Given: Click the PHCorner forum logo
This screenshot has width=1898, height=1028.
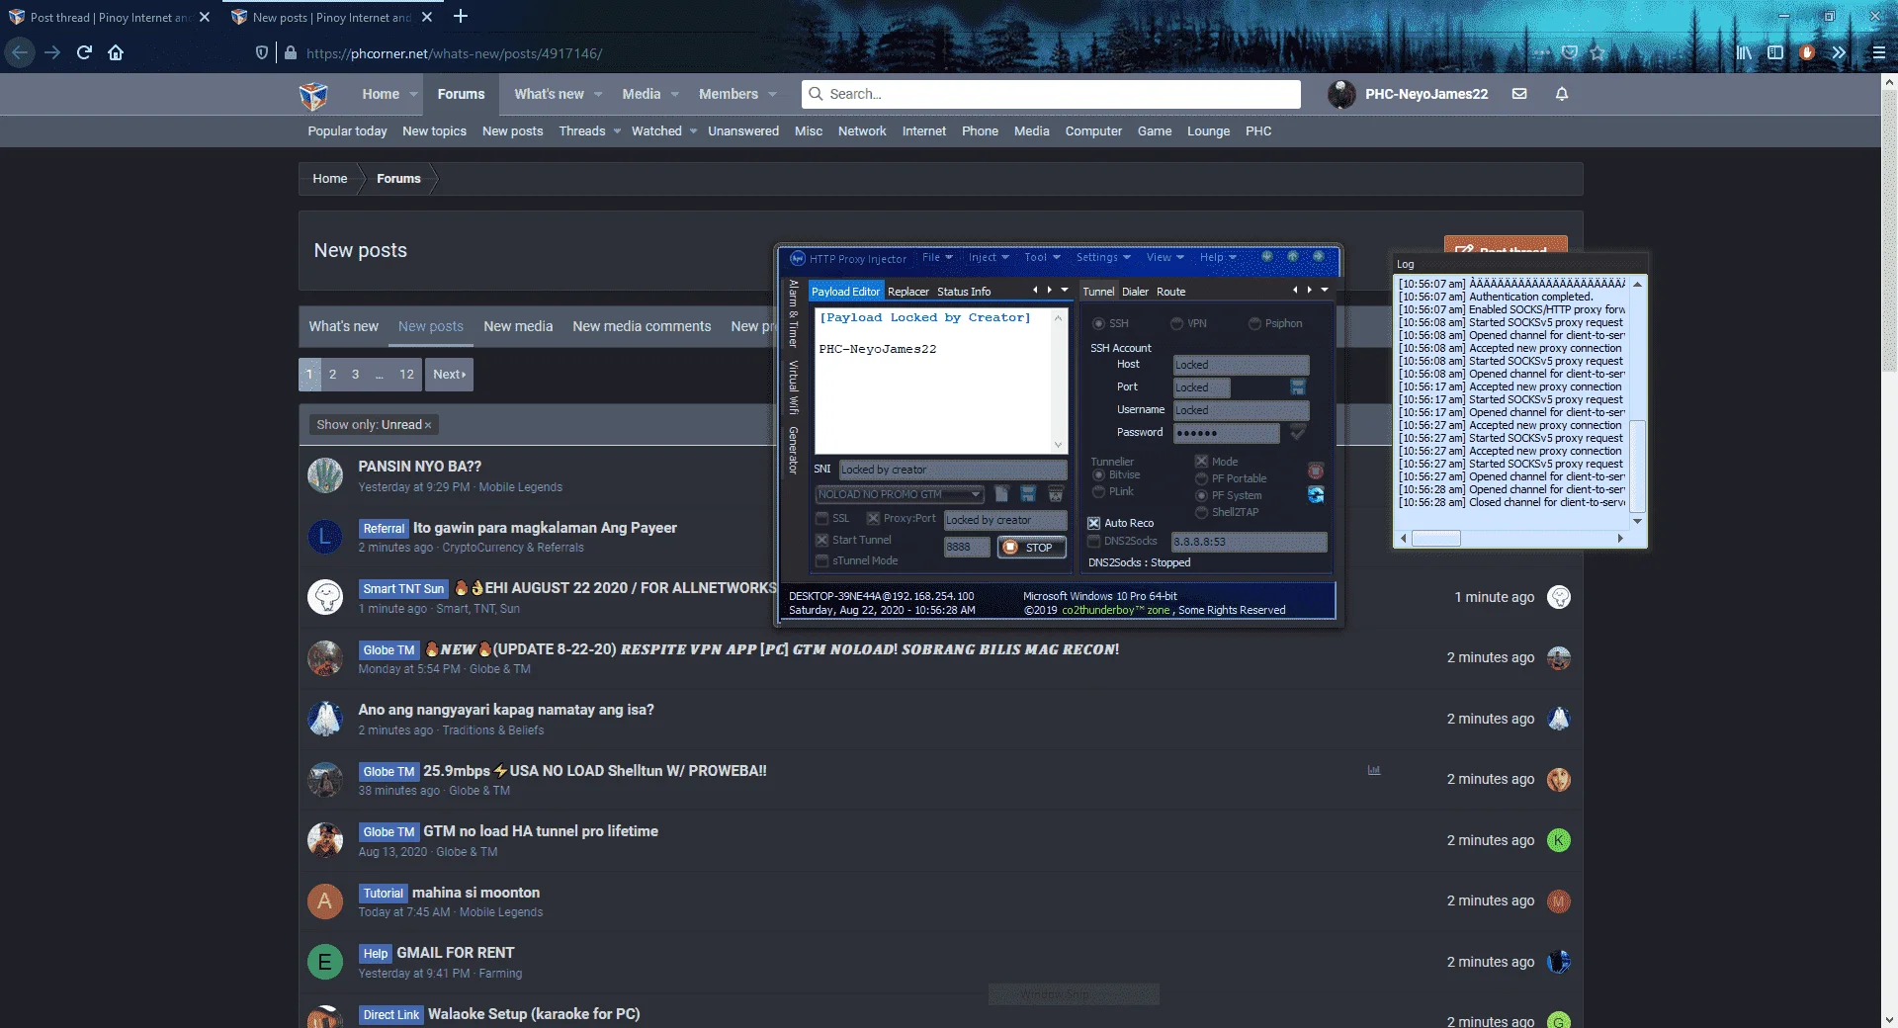Looking at the screenshot, I should [x=313, y=95].
